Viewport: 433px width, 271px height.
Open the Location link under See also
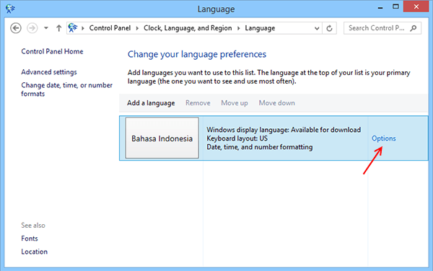click(34, 252)
